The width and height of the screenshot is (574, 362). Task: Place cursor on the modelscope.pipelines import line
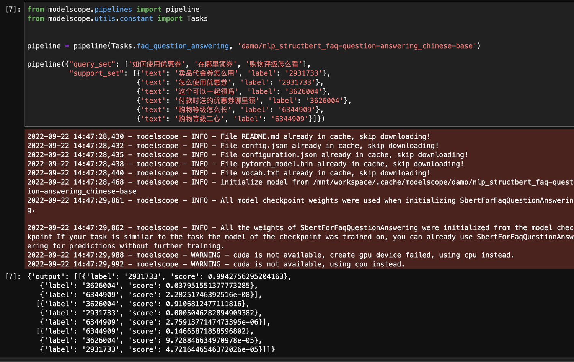point(113,9)
